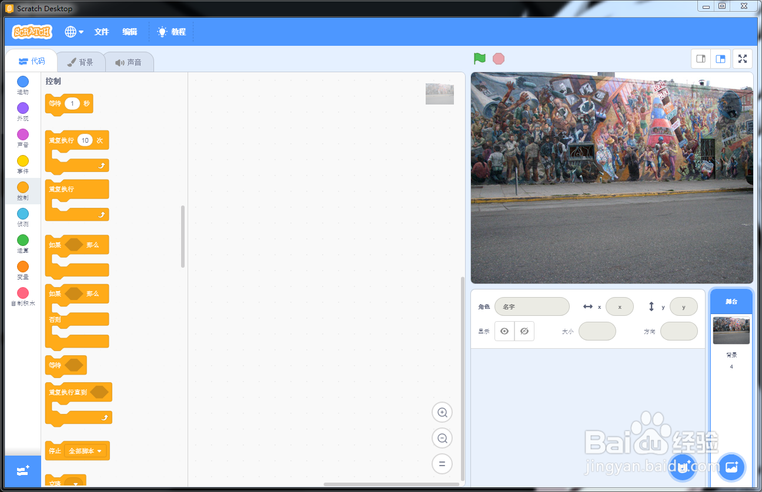Click the show sprite eye button
762x492 pixels.
504,331
